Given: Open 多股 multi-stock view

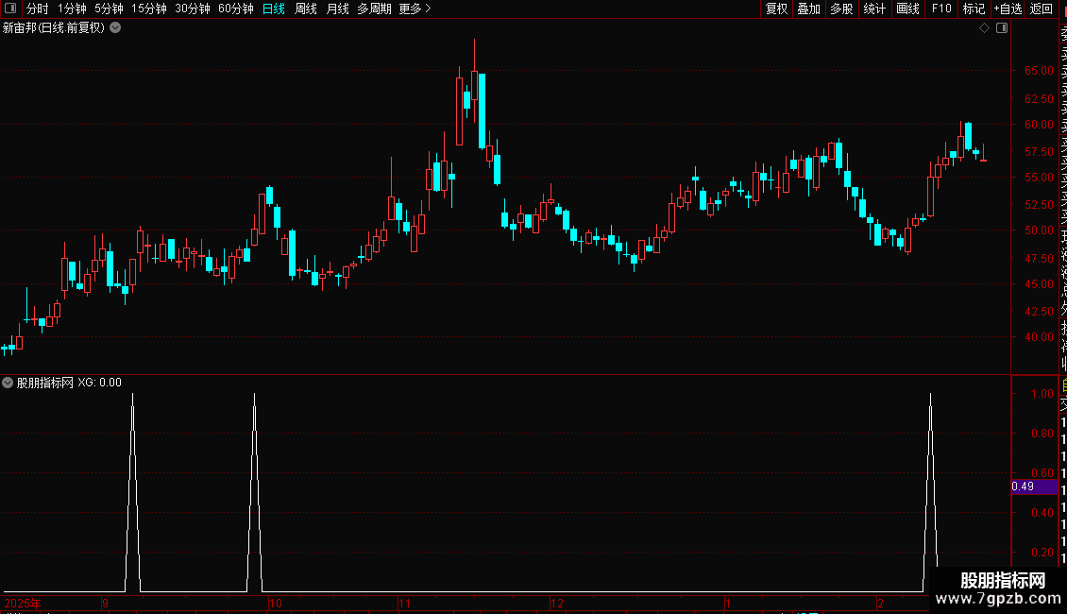Looking at the screenshot, I should click(x=841, y=9).
